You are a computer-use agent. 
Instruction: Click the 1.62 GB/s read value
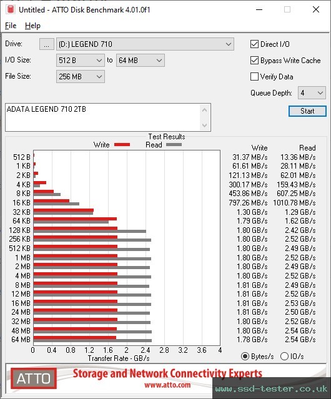tap(300, 221)
